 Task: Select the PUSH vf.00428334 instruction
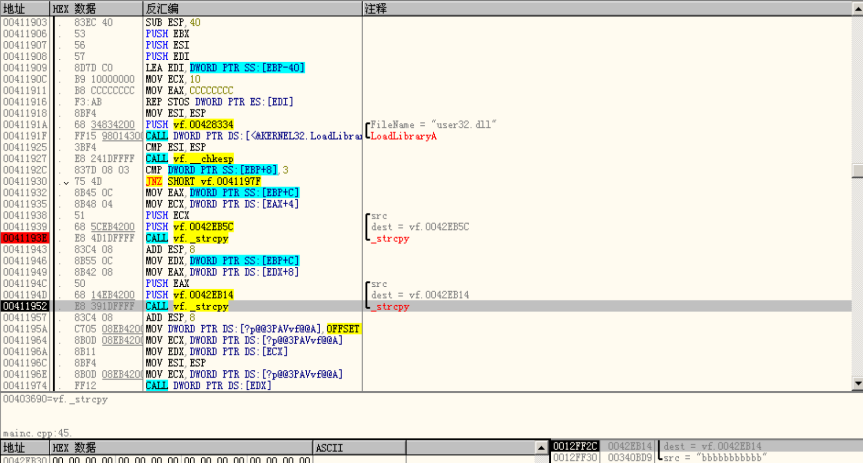click(x=189, y=124)
